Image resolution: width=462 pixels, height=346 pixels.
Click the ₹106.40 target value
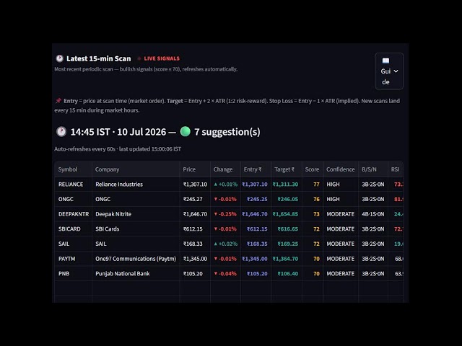pos(288,274)
